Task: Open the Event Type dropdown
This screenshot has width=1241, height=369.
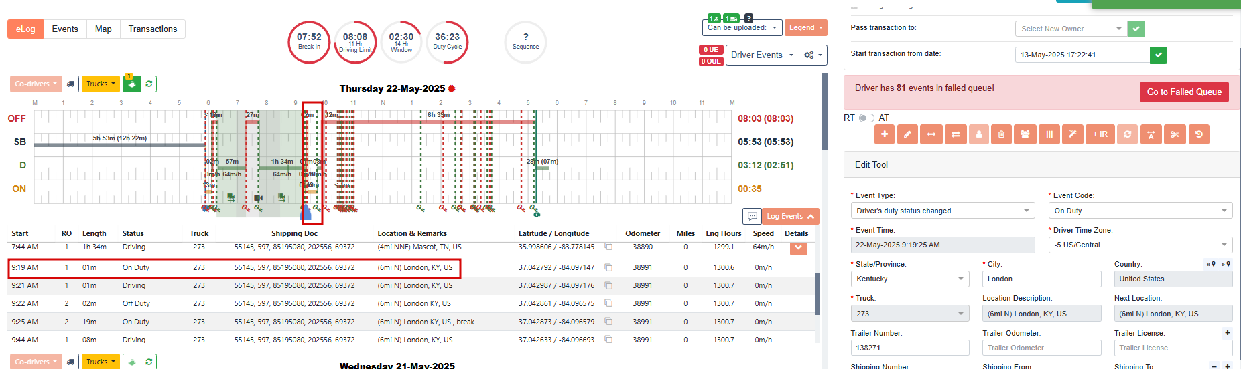Action: (943, 211)
